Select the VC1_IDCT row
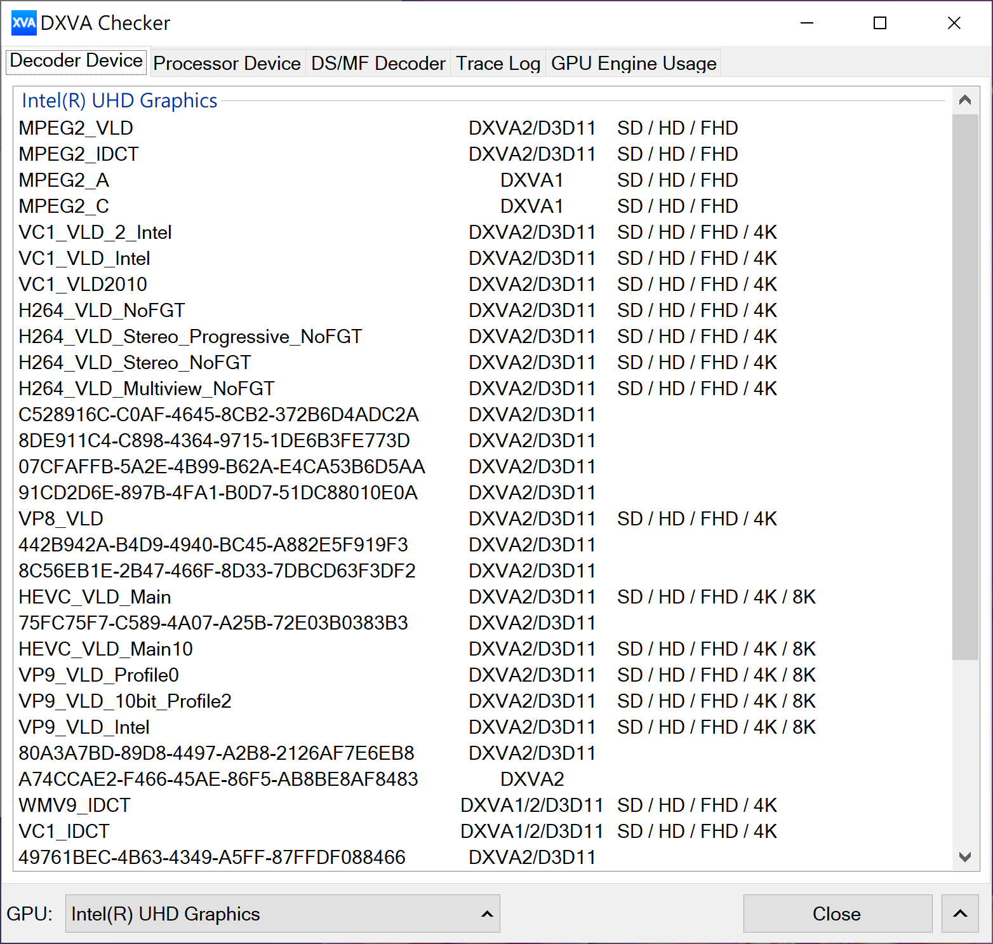This screenshot has width=993, height=944. click(483, 831)
